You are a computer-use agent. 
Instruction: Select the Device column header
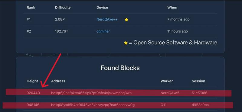coord(102,7)
